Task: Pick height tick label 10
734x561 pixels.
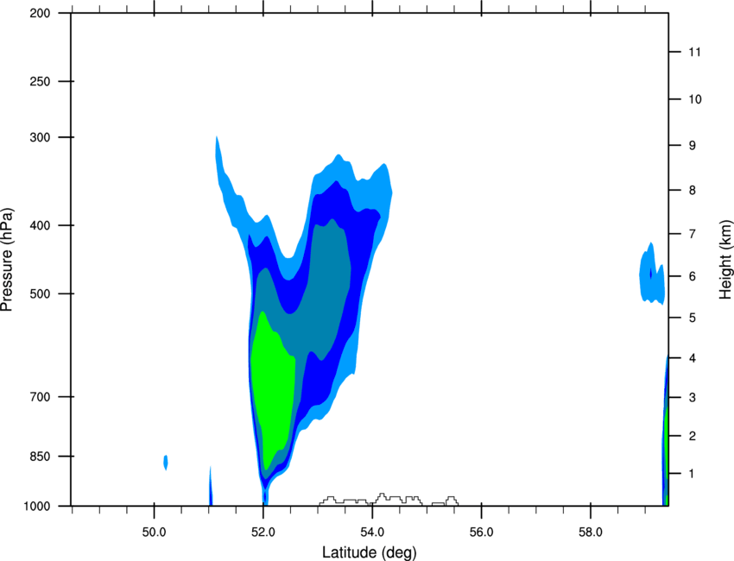Action: coord(694,99)
